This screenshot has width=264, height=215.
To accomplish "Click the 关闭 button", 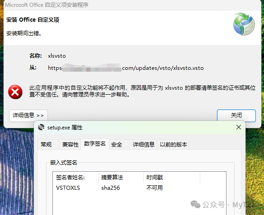I will pyautogui.click(x=236, y=115).
